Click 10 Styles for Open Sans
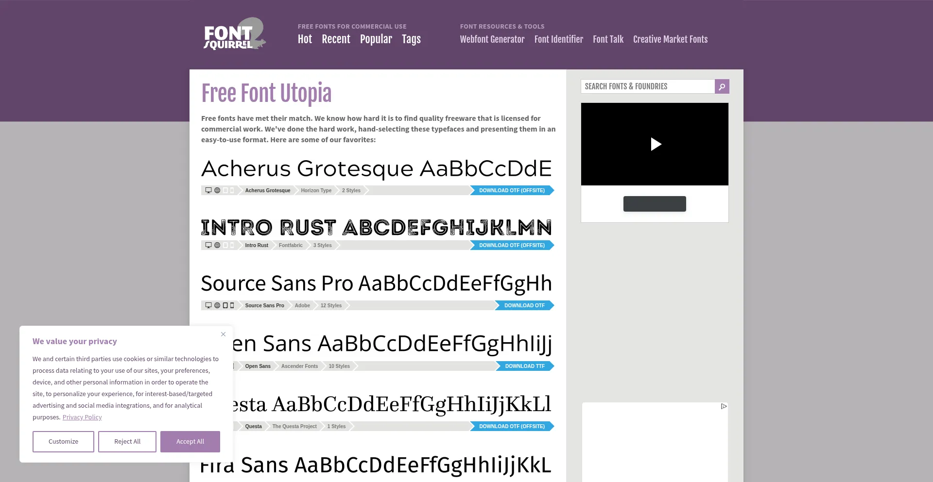933x482 pixels. (339, 366)
